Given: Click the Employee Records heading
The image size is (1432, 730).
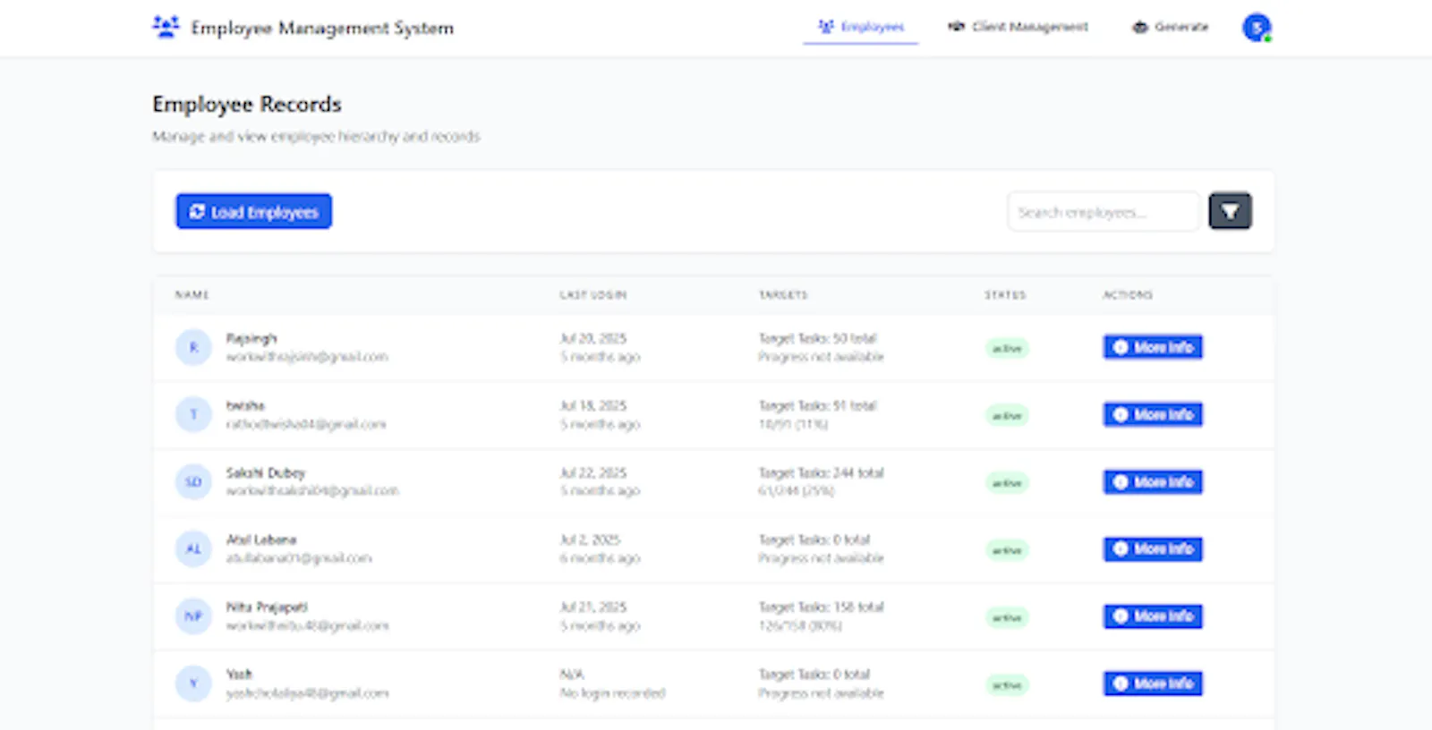Looking at the screenshot, I should (x=247, y=104).
